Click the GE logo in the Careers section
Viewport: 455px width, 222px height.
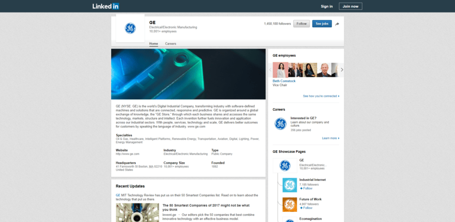coord(280,123)
